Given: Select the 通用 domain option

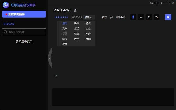Looking at the screenshot, I should (65, 23).
